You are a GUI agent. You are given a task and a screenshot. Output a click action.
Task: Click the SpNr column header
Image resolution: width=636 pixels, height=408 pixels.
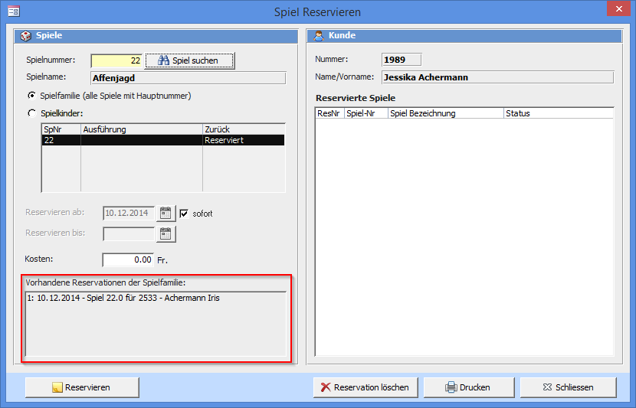(x=61, y=129)
